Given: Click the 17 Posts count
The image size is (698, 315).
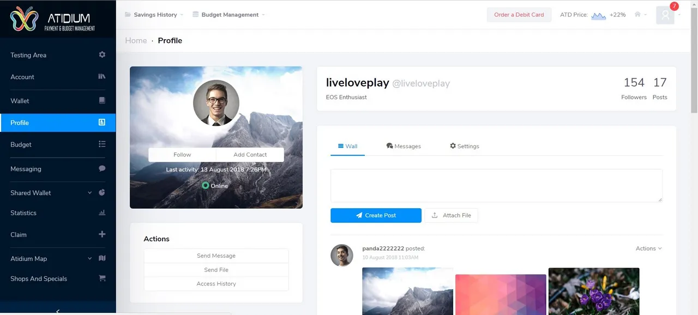Looking at the screenshot, I should (660, 88).
